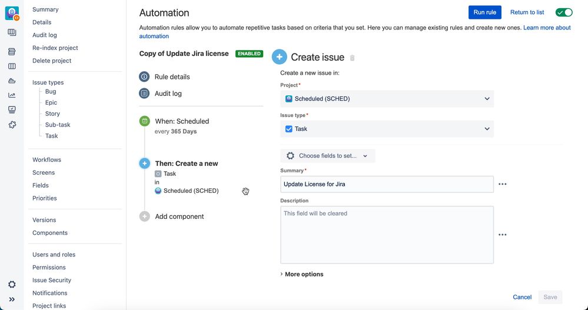Open the add-ons puzzle icon
588x310 pixels.
click(x=12, y=125)
